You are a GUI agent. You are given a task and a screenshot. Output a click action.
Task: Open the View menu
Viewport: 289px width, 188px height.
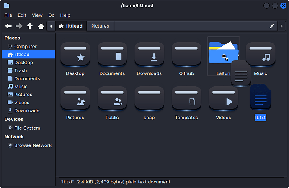(x=37, y=15)
